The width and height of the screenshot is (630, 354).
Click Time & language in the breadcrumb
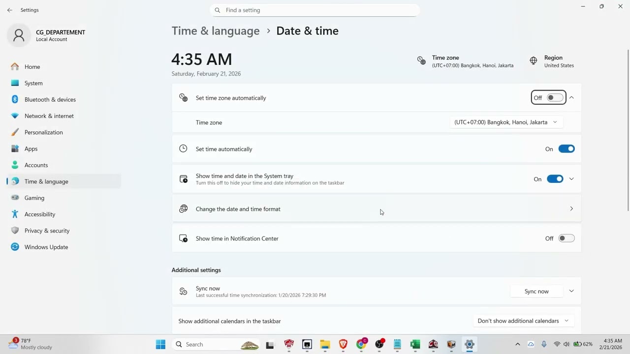click(216, 30)
